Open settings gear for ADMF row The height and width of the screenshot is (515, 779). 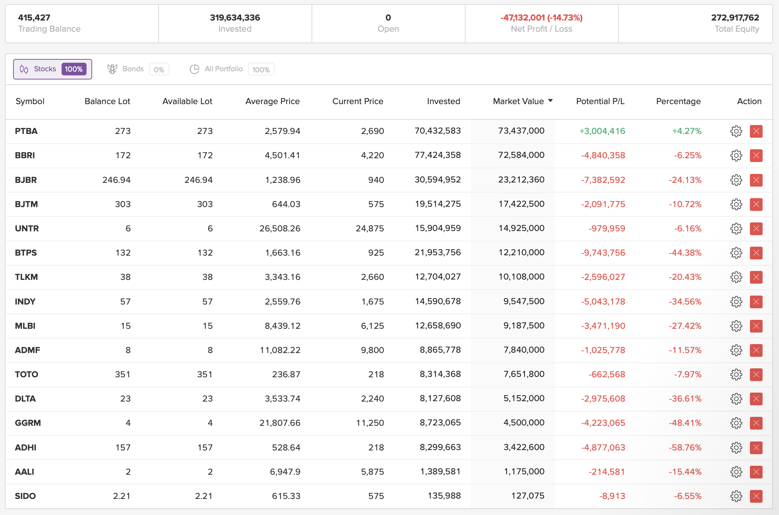point(736,350)
